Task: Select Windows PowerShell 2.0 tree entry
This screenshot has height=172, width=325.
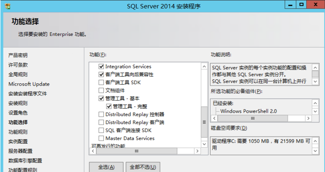Action: pyautogui.click(x=249, y=111)
